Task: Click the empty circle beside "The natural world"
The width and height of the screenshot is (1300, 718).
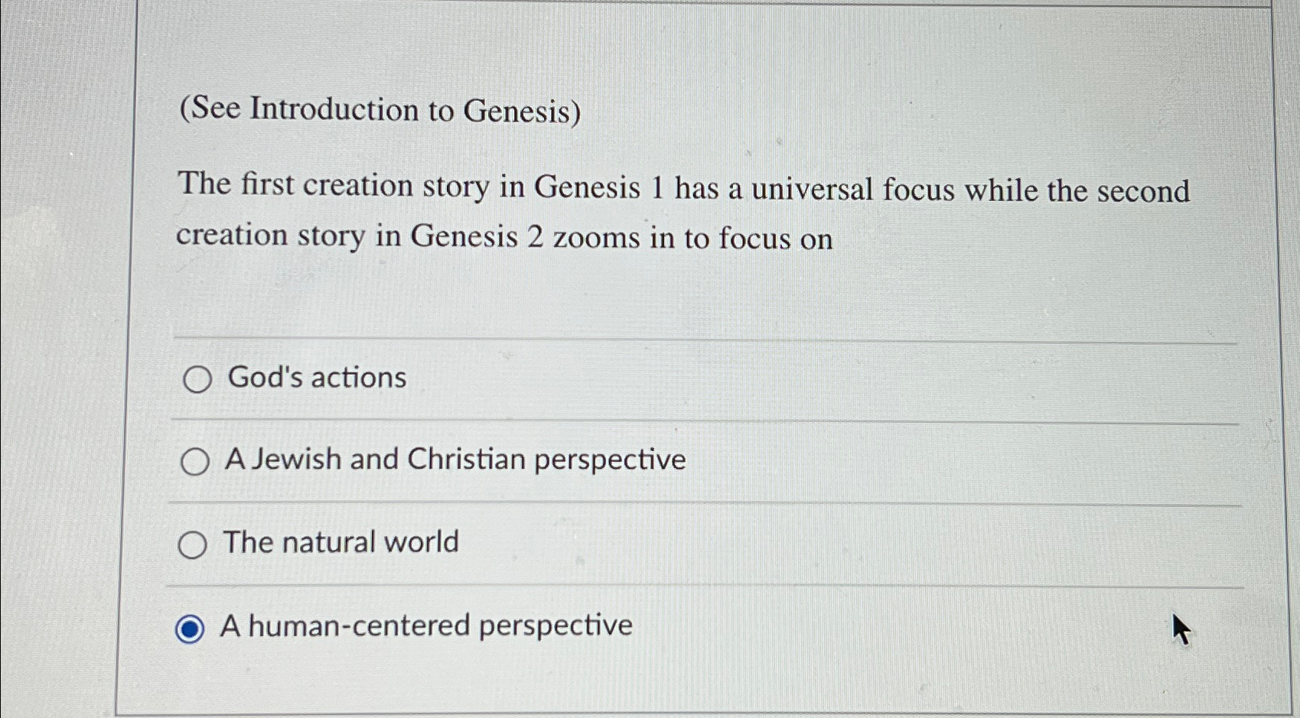Action: 191,544
